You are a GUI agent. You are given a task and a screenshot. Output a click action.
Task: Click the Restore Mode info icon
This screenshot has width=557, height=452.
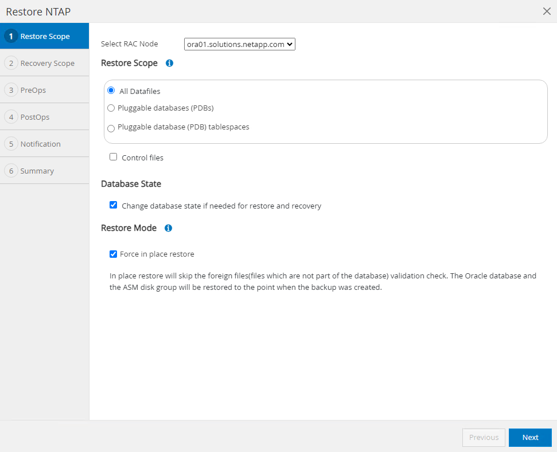[x=168, y=228]
